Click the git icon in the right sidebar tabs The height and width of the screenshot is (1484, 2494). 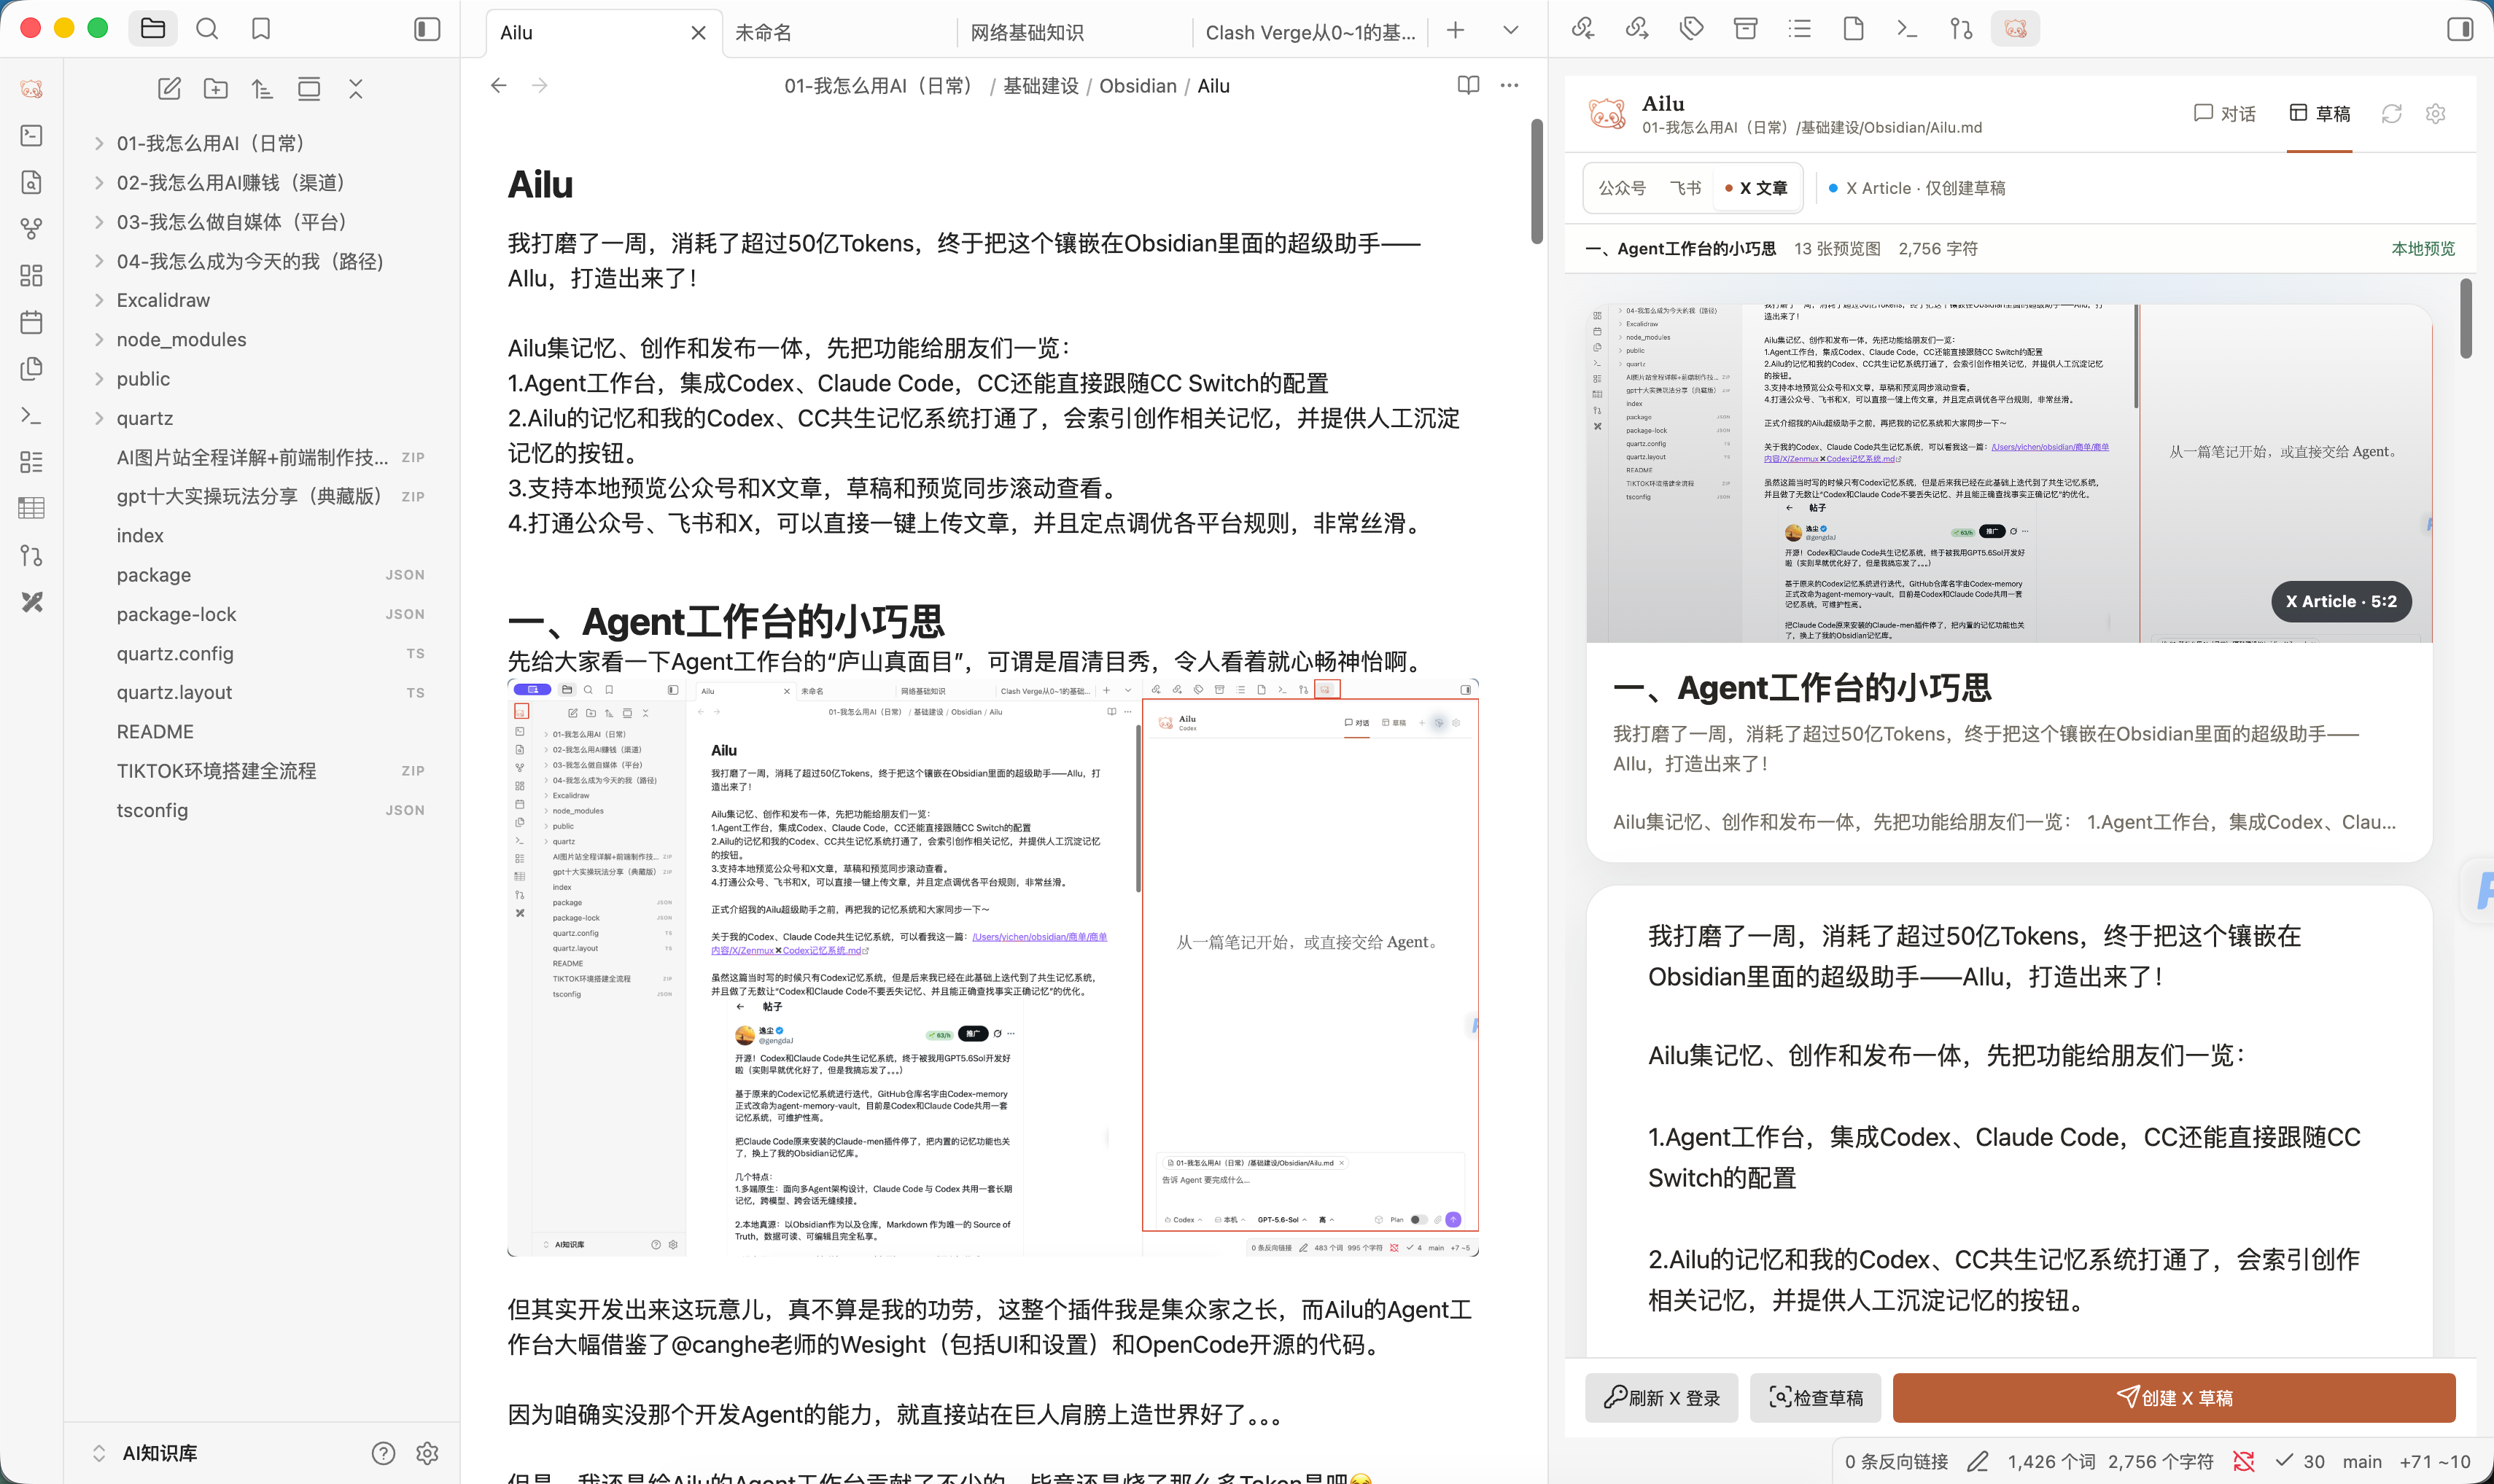(1962, 29)
